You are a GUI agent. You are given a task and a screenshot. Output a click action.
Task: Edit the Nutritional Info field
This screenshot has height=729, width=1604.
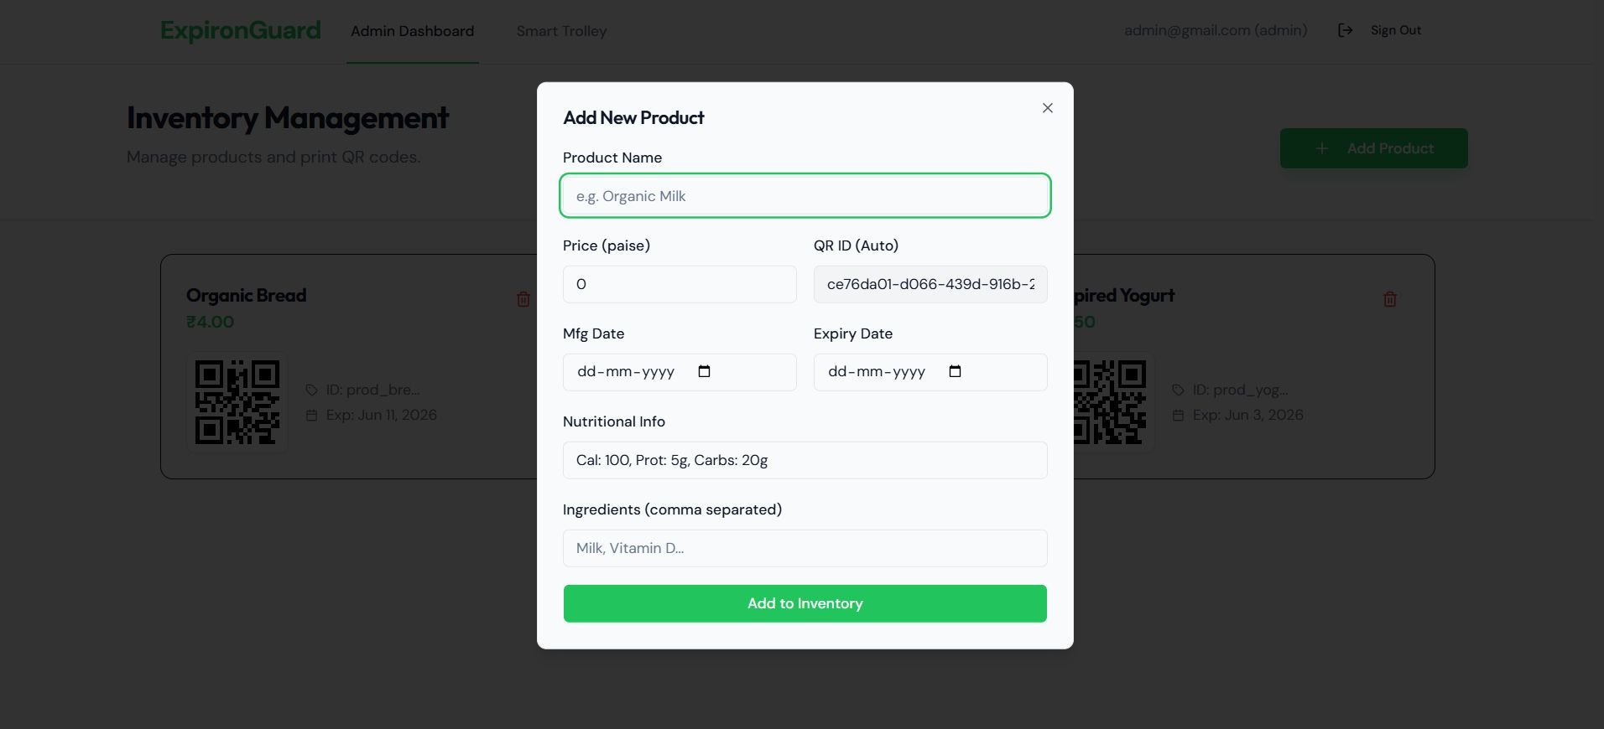point(805,460)
